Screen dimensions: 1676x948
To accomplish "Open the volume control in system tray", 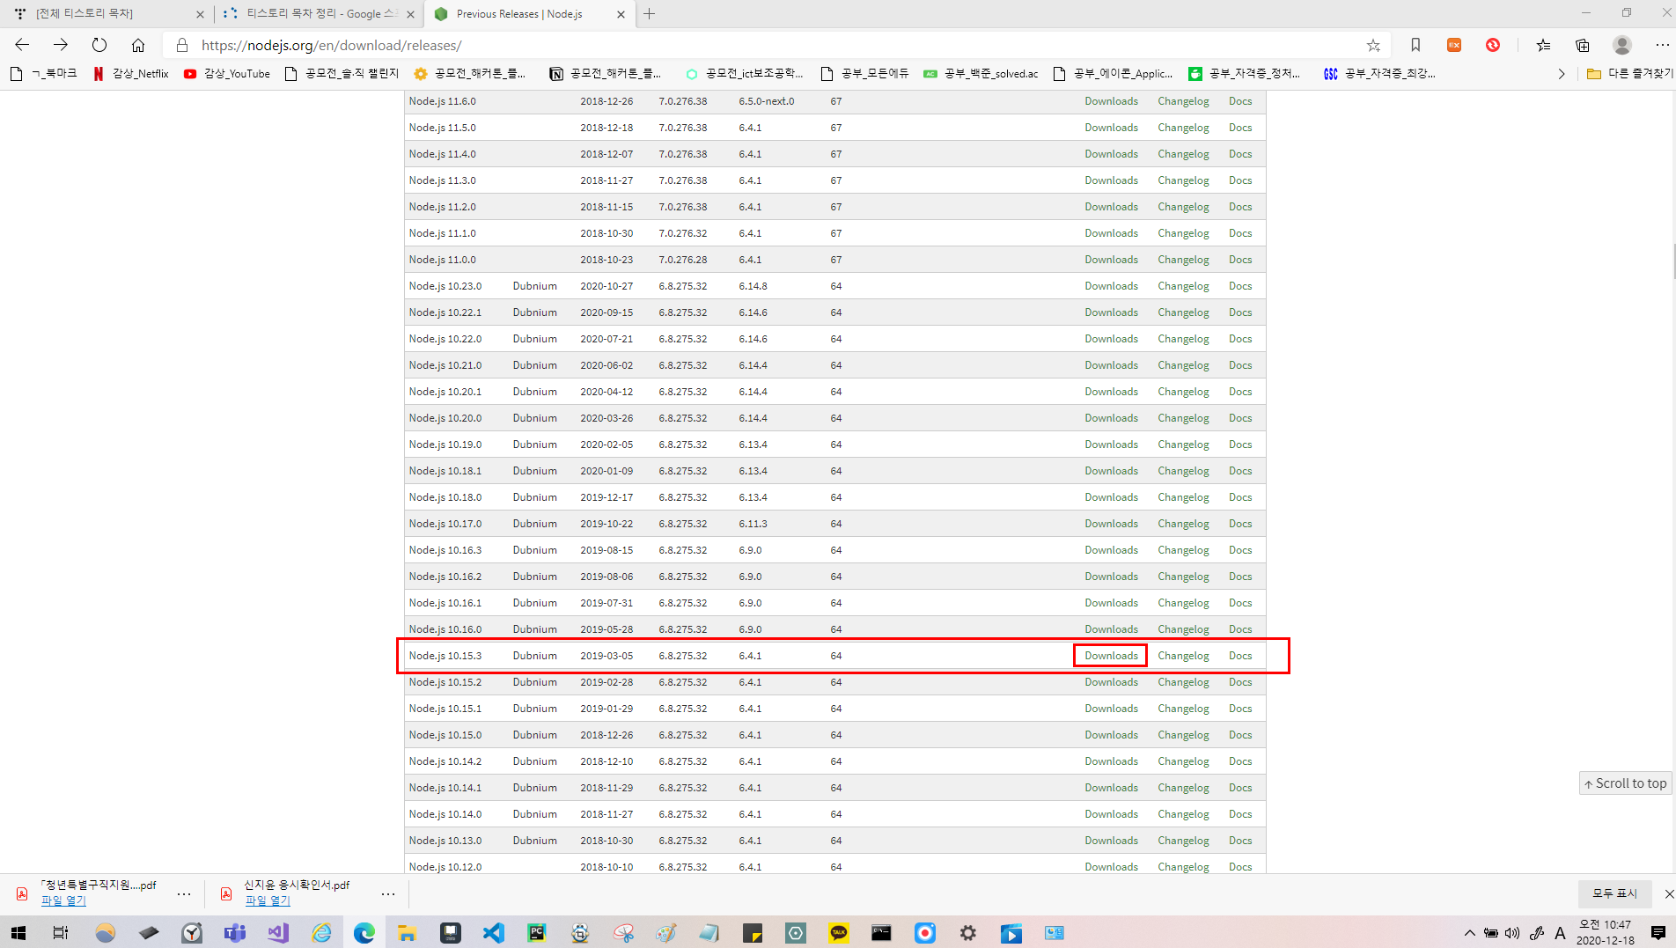I will (x=1512, y=933).
